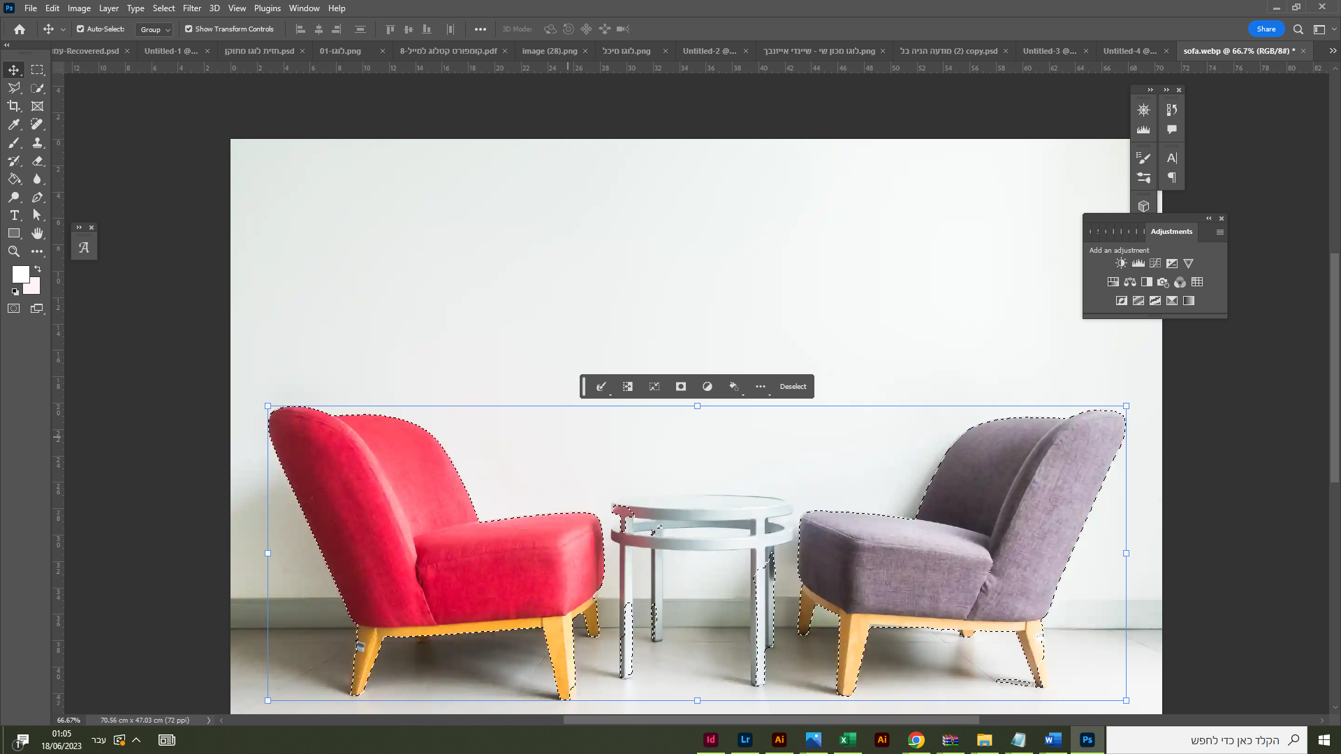Select the Clone Stamp tool
Screen dimensions: 1341x754
pos(38,142)
